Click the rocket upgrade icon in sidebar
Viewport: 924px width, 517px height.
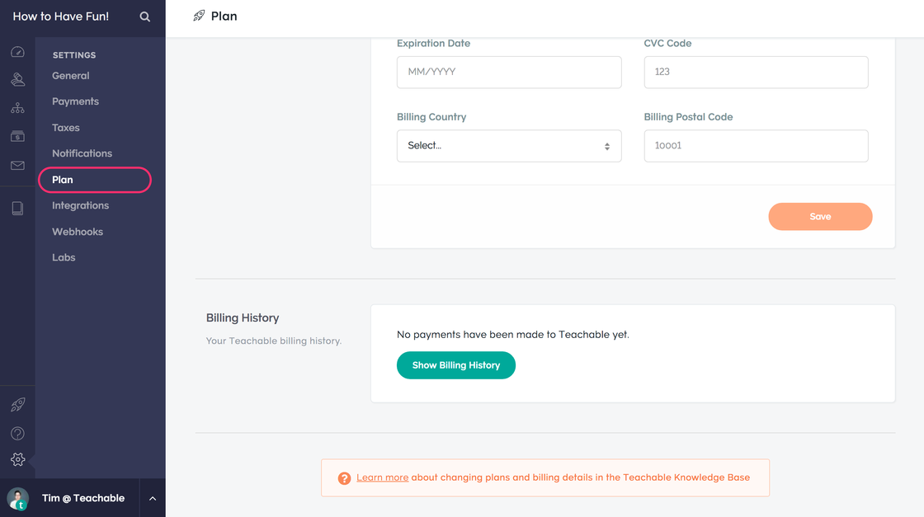[x=17, y=405]
